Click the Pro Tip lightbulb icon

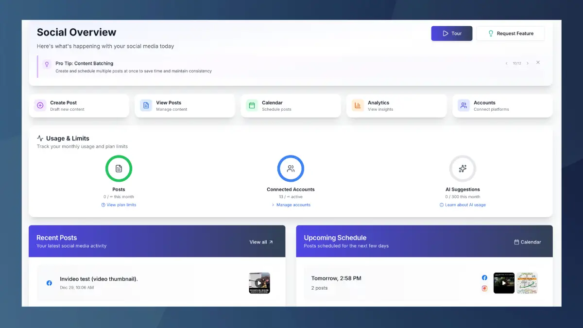point(47,64)
